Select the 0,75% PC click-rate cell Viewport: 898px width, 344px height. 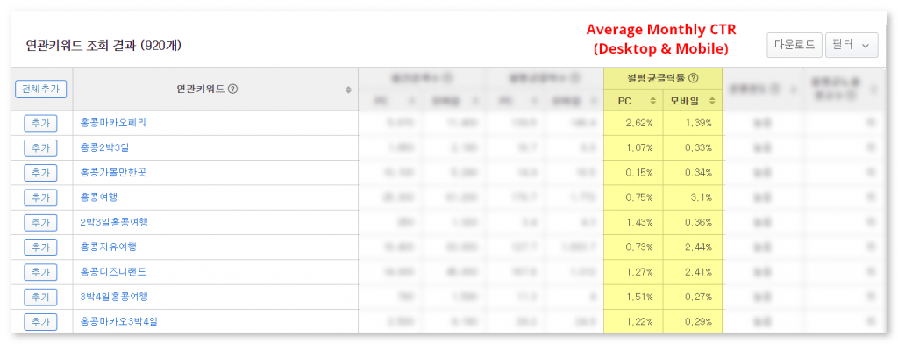point(633,197)
